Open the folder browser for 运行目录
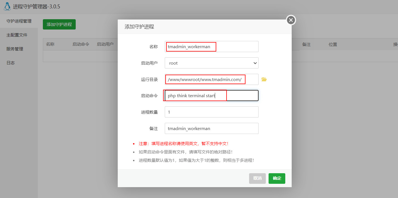 point(264,80)
